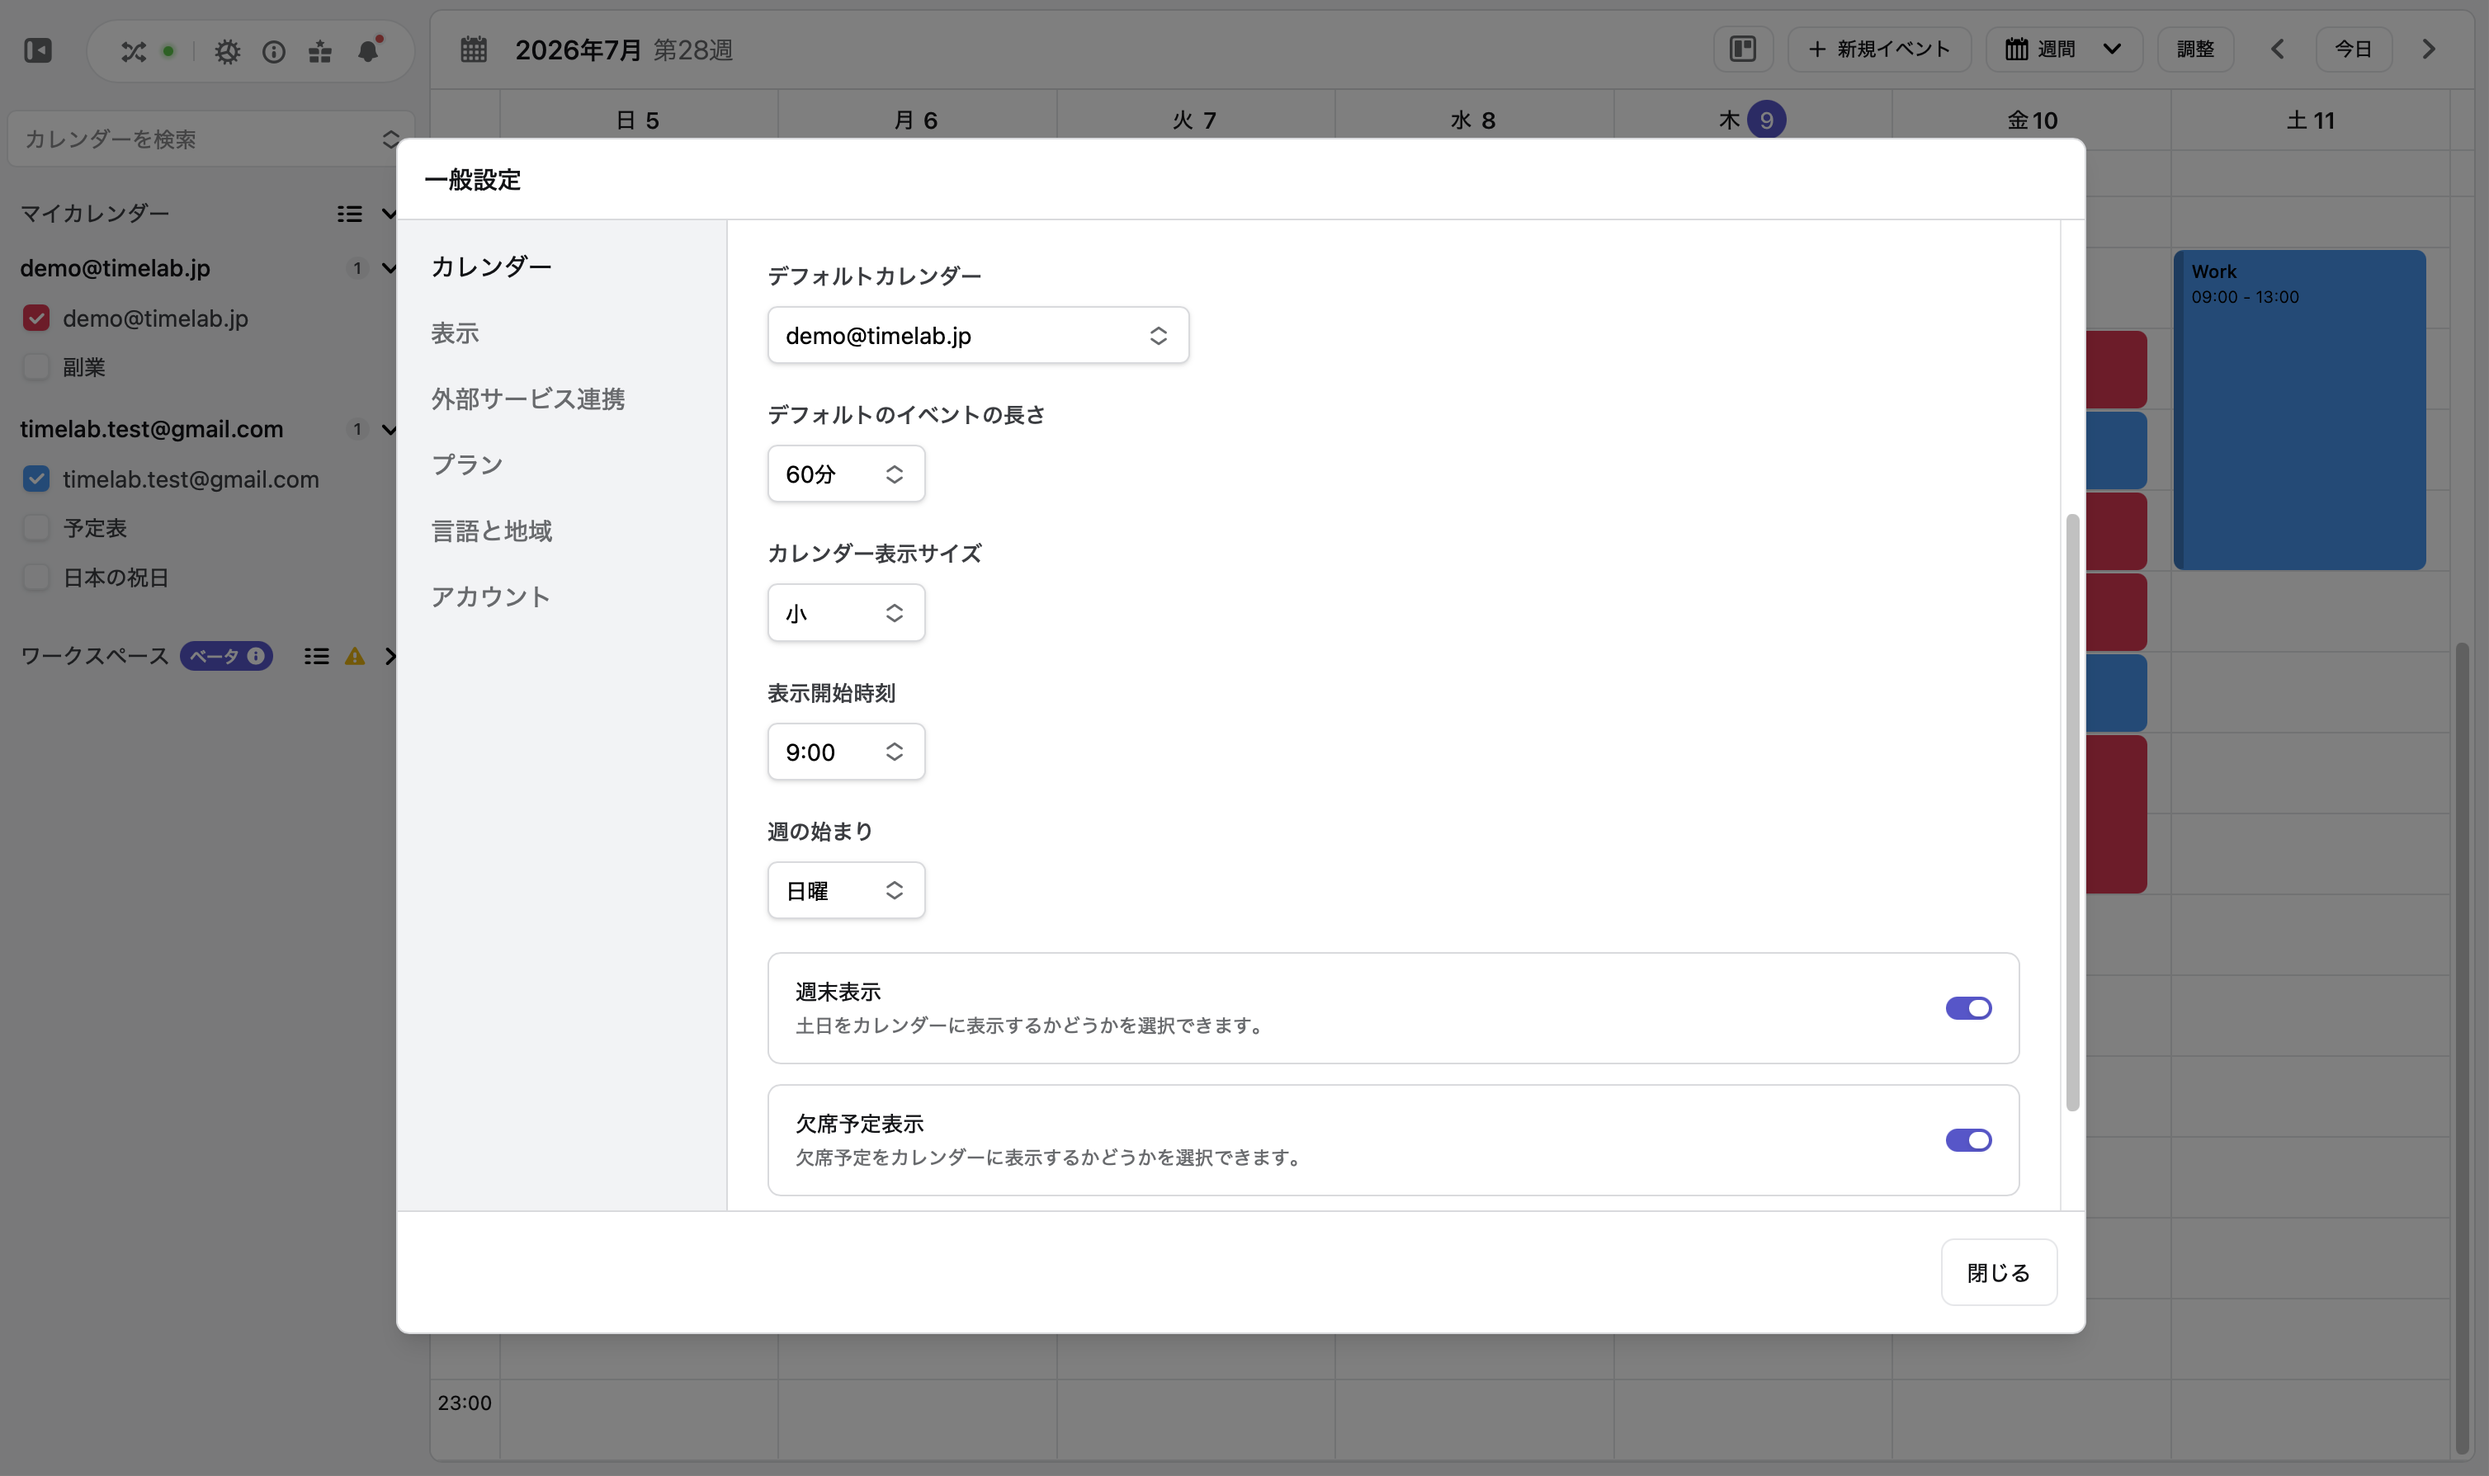The height and width of the screenshot is (1476, 2489).
Task: Click the 新規イベント button
Action: tap(1878, 49)
